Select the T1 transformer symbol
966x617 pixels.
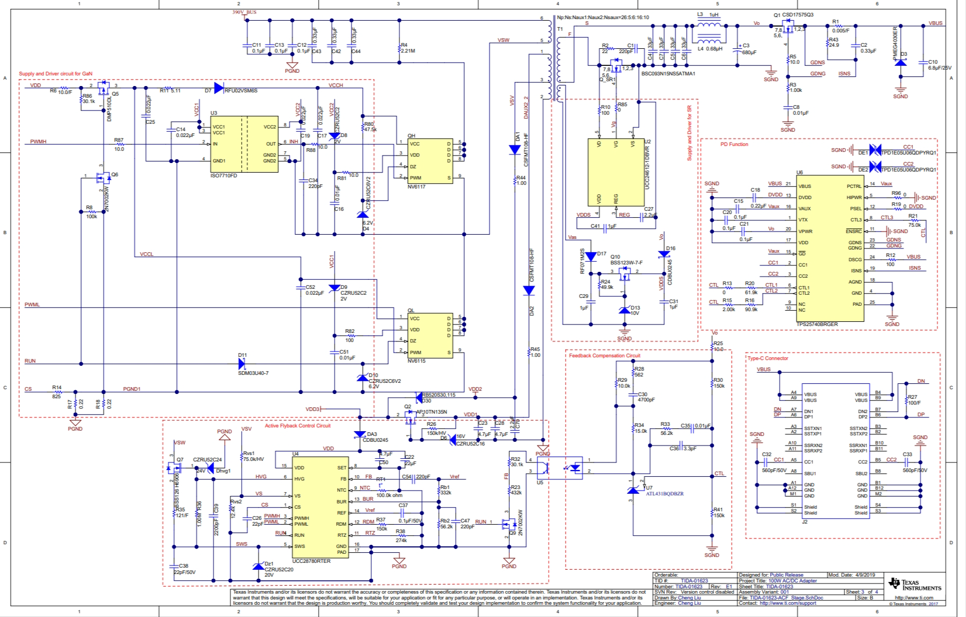[555, 58]
